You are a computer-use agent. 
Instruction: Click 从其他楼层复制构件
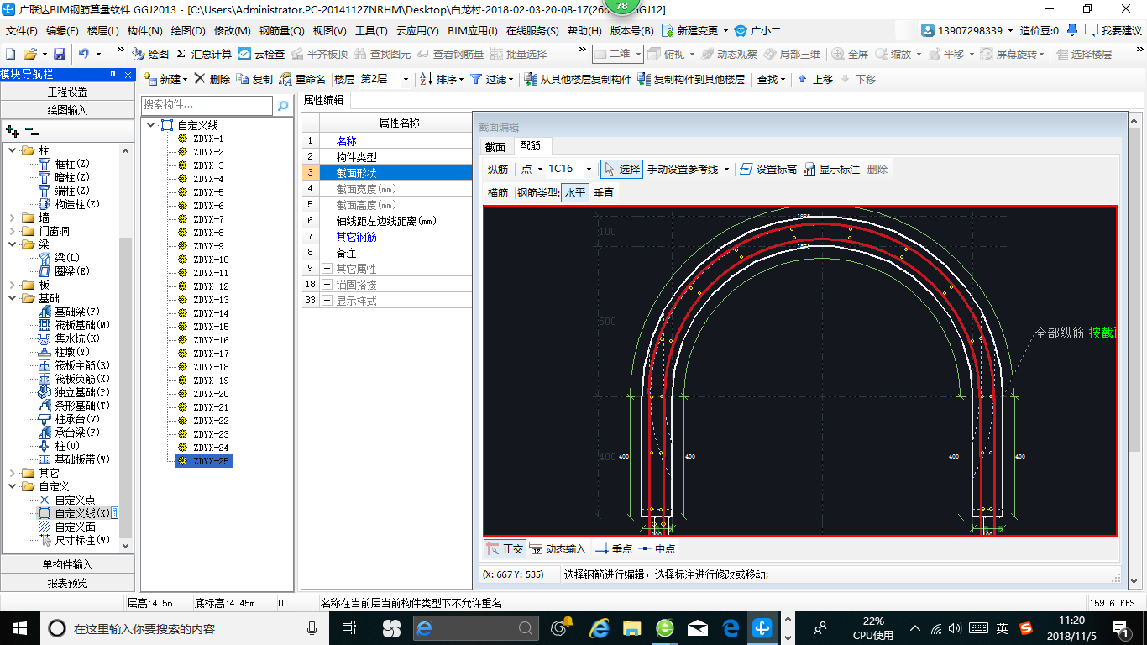[578, 79]
